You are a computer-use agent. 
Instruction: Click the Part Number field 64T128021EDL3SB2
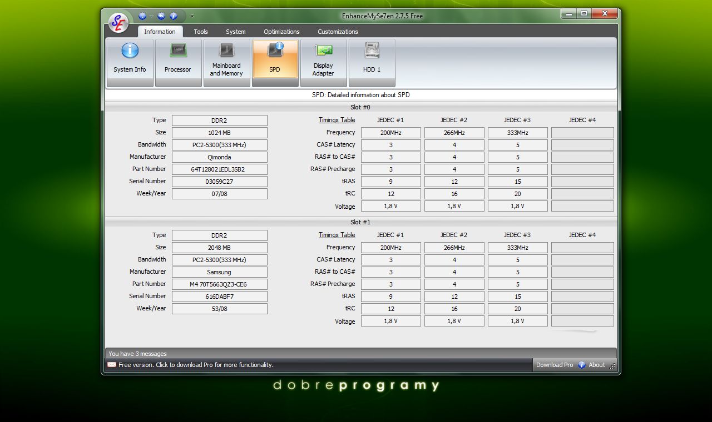[x=219, y=169]
